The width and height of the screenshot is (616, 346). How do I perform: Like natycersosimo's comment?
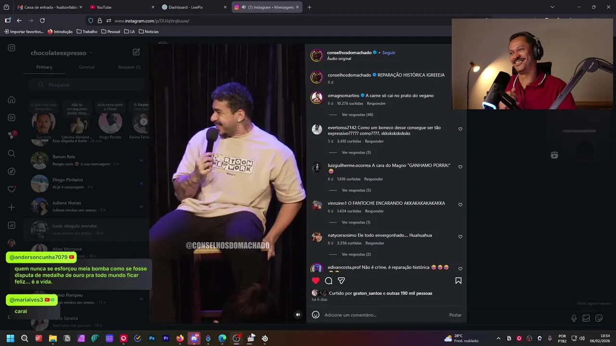(x=460, y=237)
